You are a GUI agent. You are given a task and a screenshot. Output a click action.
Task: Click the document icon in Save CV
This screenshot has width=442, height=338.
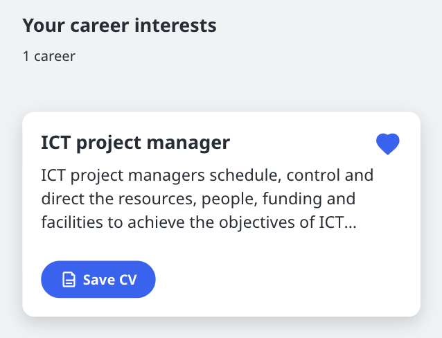(x=69, y=280)
